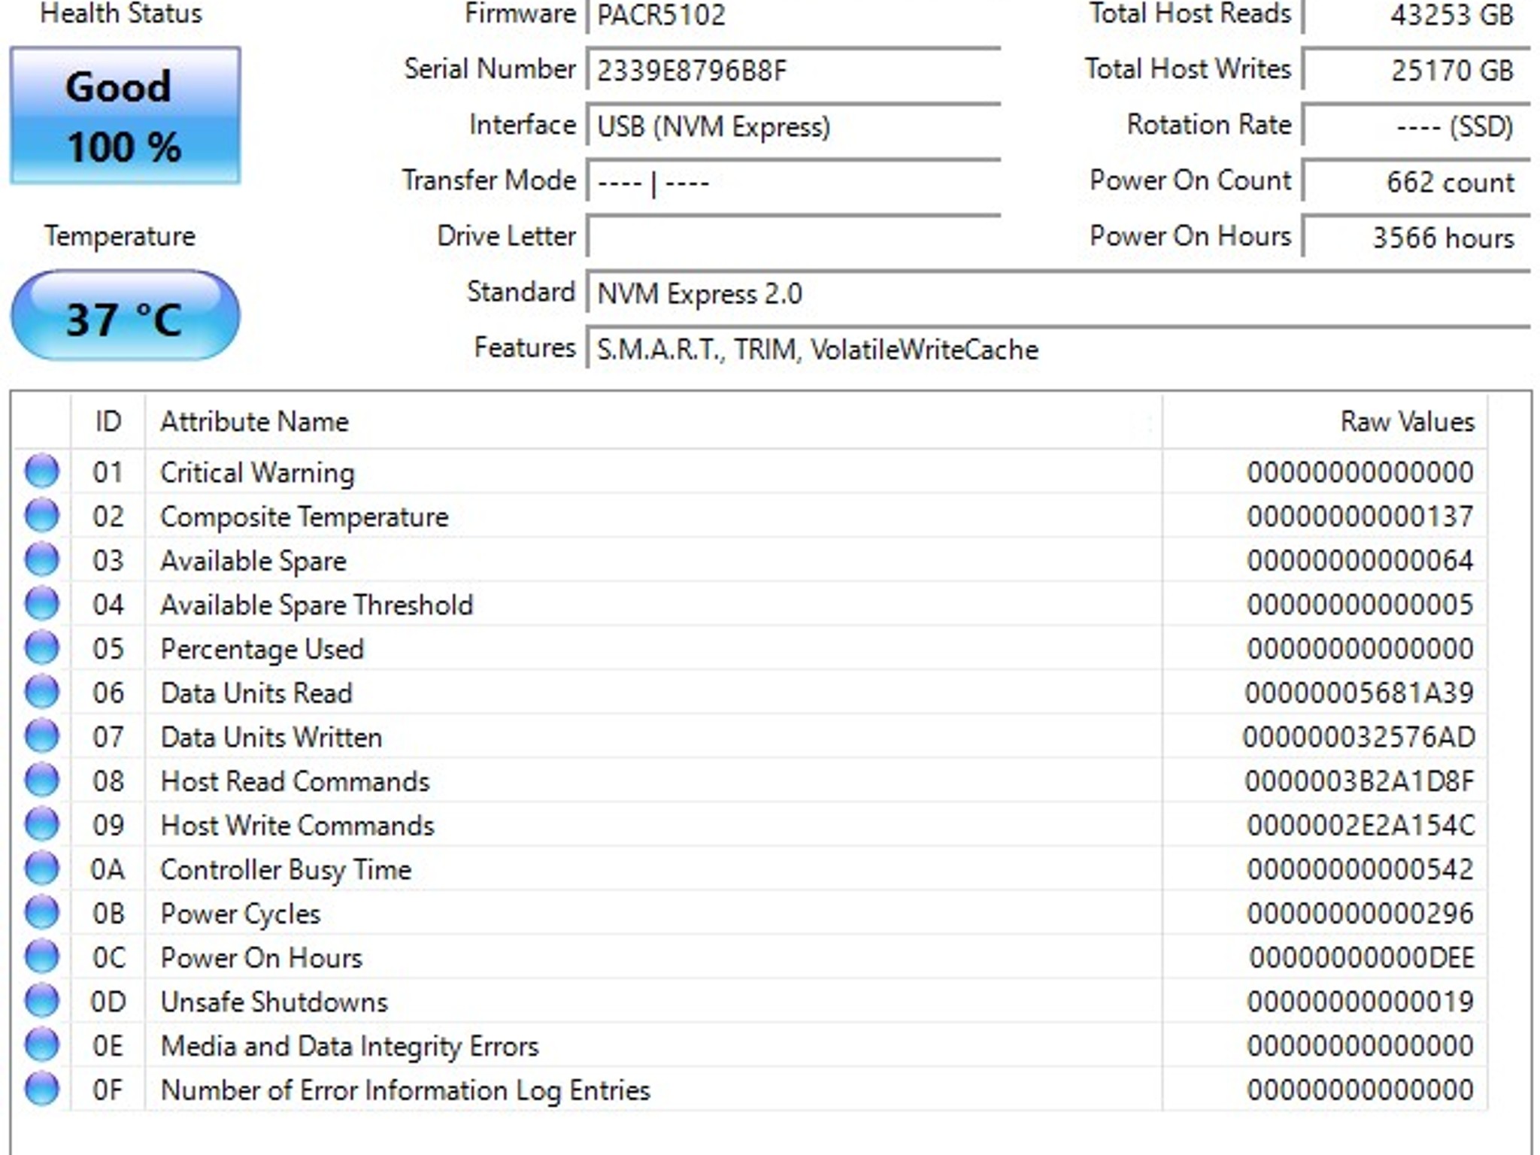
Task: Select the Host Read Commands attribute name
Action: coord(295,781)
